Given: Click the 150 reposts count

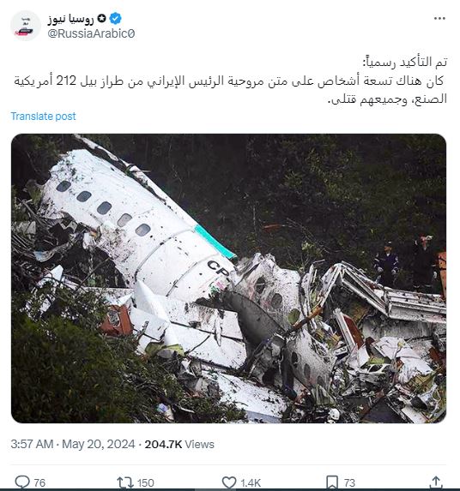Looking at the screenshot, I should [x=146, y=482].
